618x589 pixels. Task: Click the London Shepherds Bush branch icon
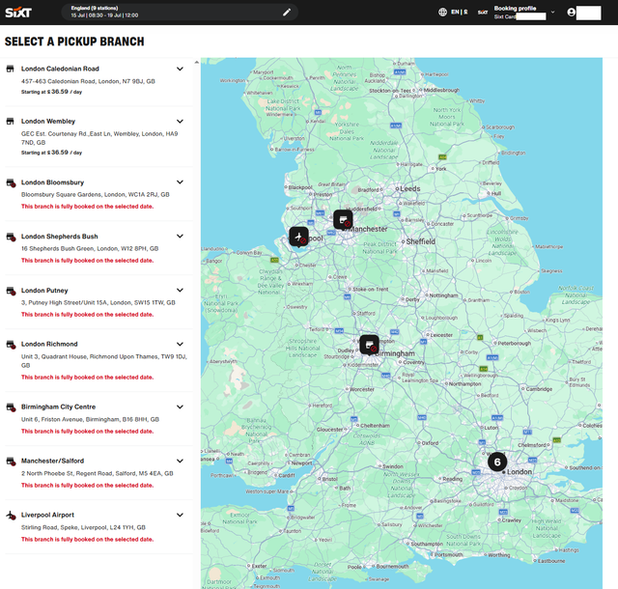(11, 237)
